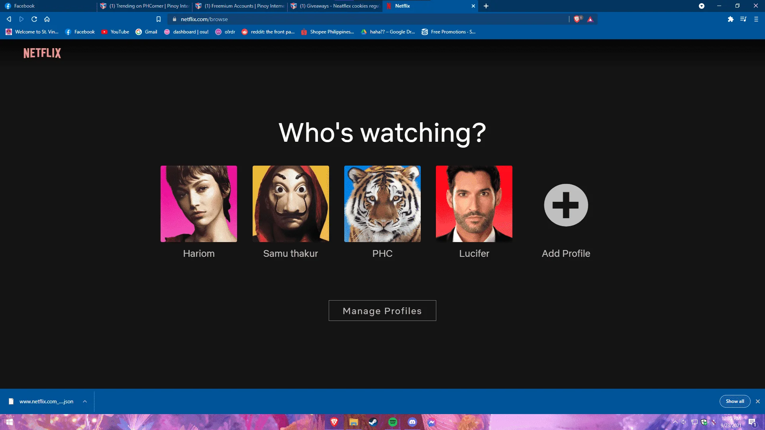Show hidden system tray icons
Image resolution: width=765 pixels, height=430 pixels.
675,422
